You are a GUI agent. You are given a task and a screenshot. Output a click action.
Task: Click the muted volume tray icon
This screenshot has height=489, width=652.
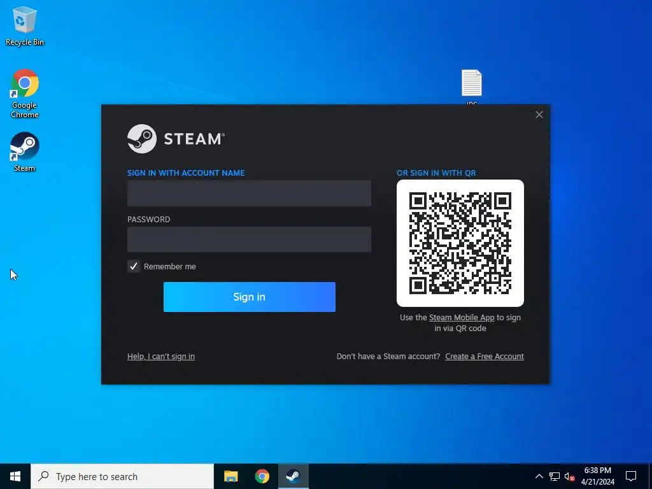click(569, 476)
